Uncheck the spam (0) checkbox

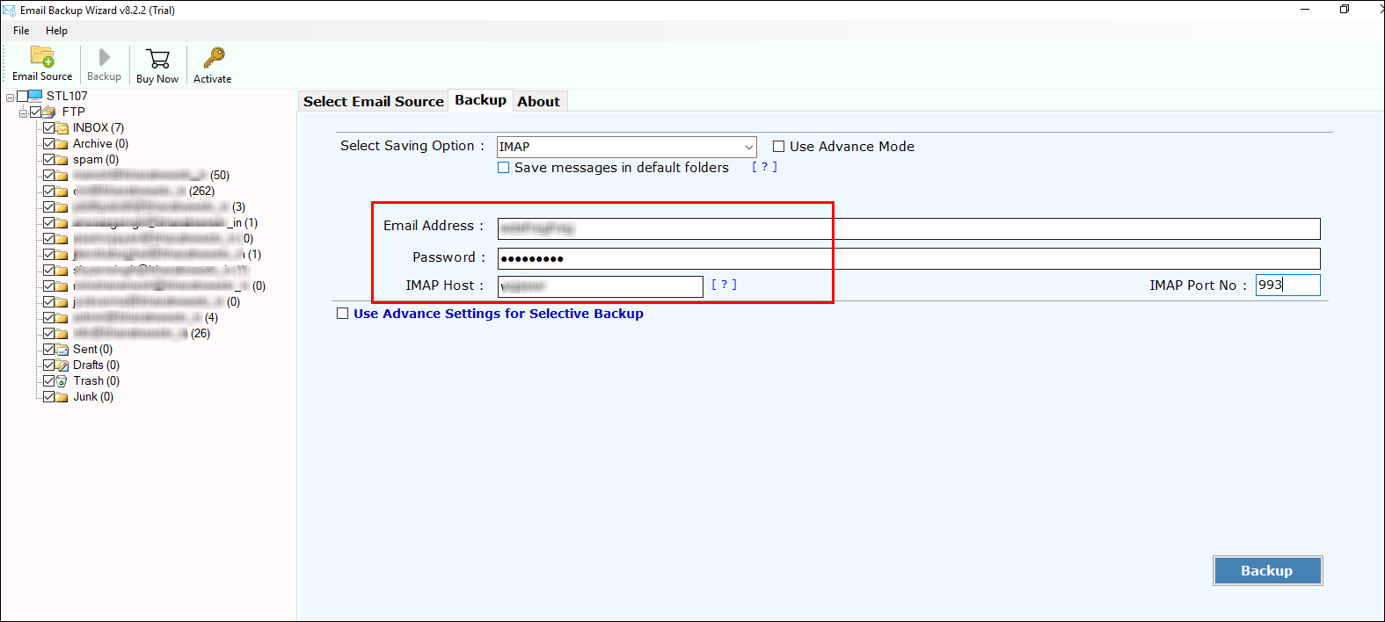coord(48,160)
